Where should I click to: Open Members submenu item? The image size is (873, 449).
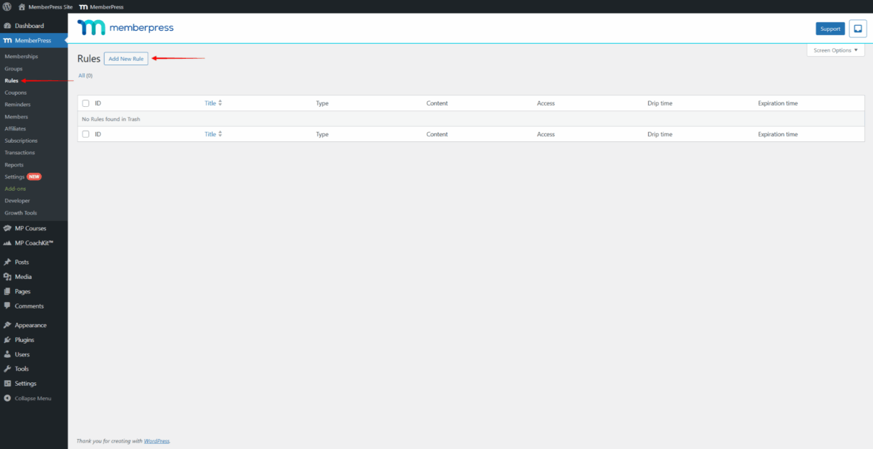click(x=17, y=117)
